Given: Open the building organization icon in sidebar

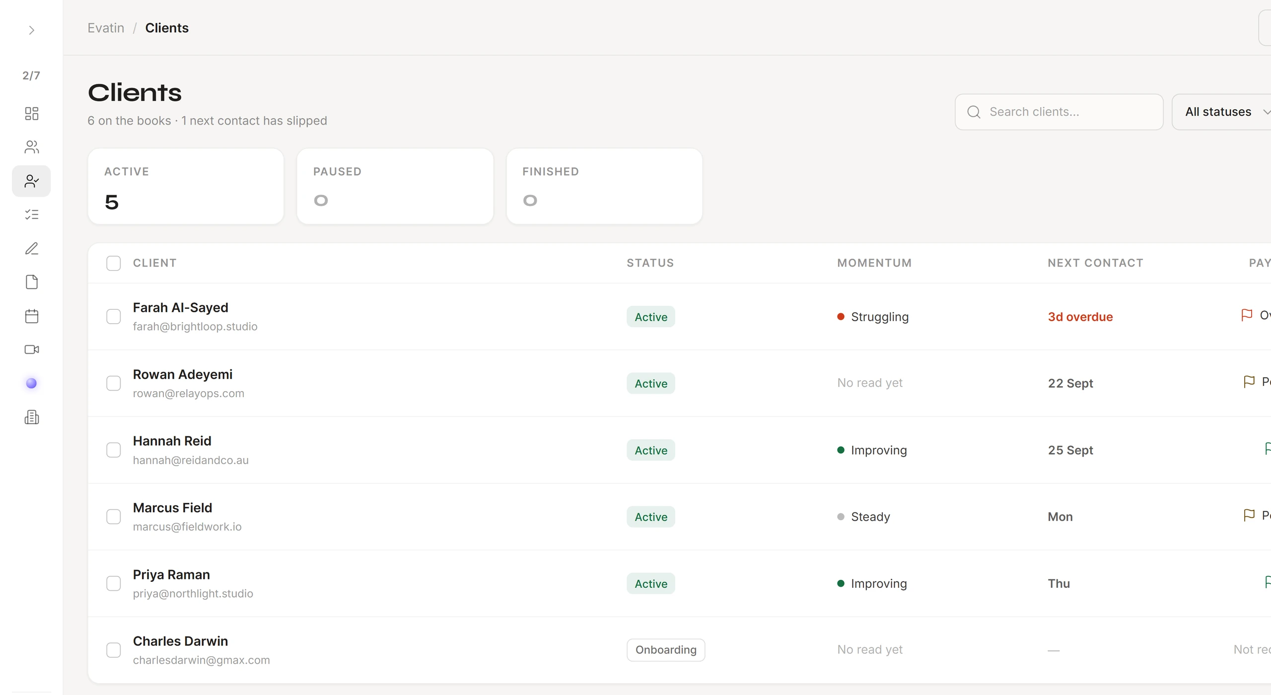Looking at the screenshot, I should click(31, 417).
